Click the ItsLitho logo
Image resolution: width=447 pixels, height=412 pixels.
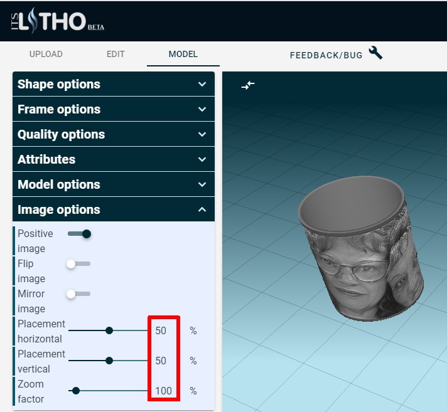click(58, 21)
